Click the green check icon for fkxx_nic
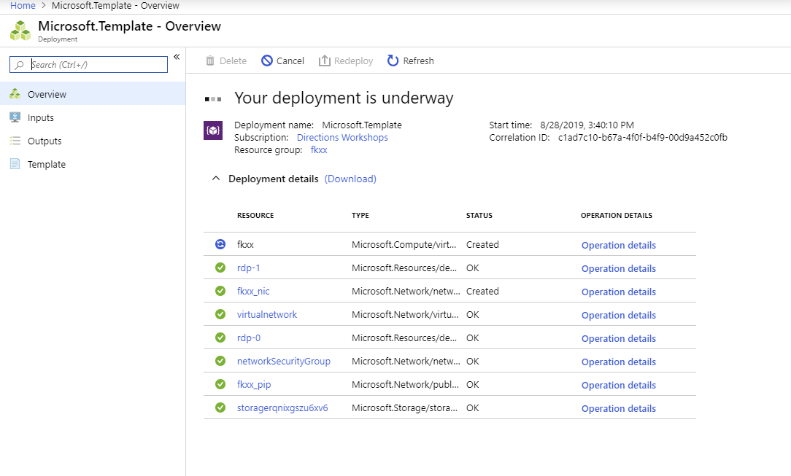 [x=220, y=291]
